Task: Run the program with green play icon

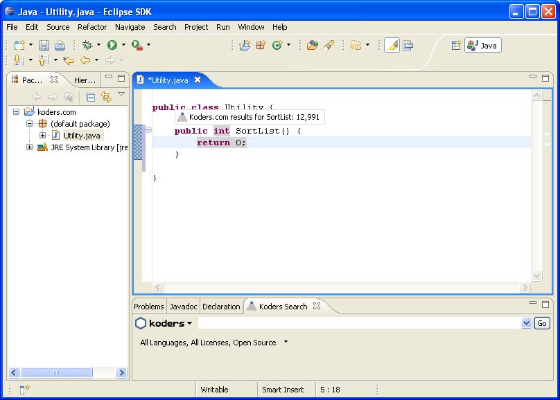Action: coord(112,45)
